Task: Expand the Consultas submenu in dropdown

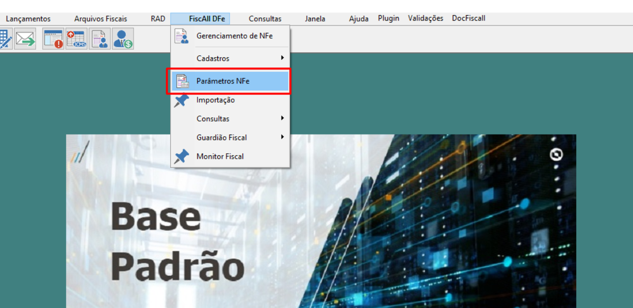Action: click(x=230, y=119)
